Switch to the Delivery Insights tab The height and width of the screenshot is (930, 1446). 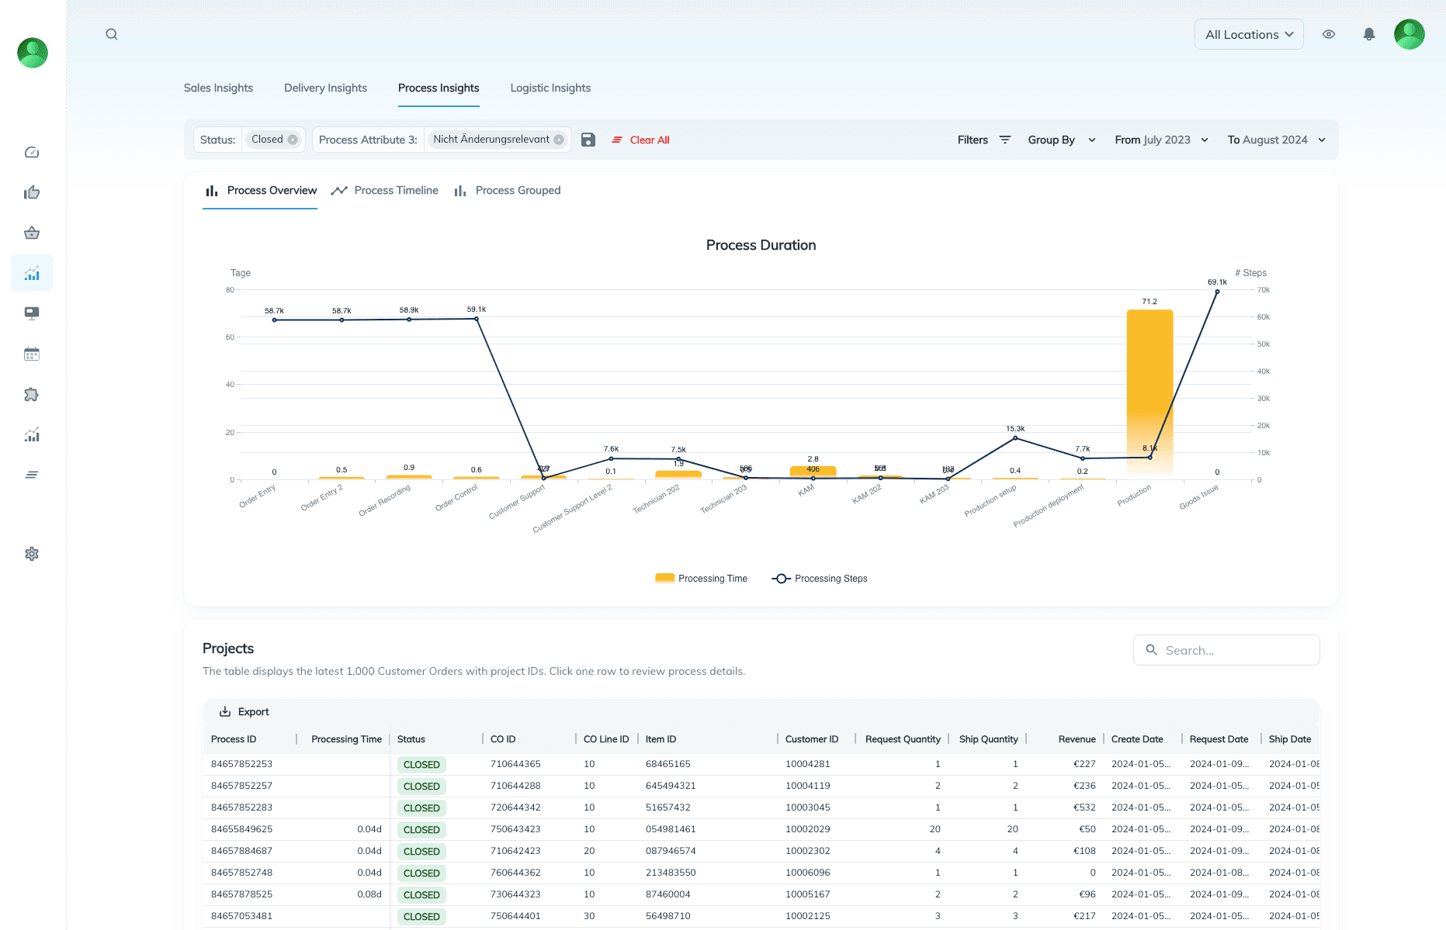325,88
